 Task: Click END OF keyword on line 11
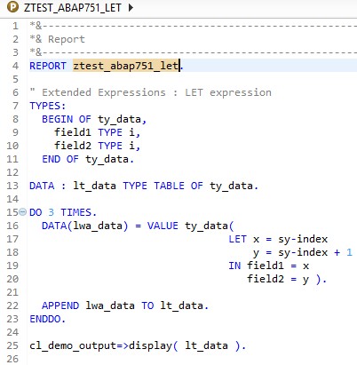[60, 159]
